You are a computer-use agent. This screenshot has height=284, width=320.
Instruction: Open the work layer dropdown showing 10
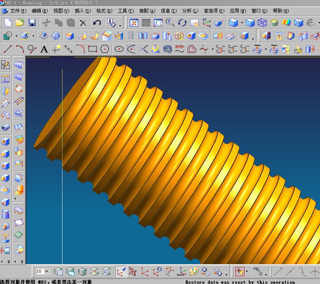click(47, 272)
